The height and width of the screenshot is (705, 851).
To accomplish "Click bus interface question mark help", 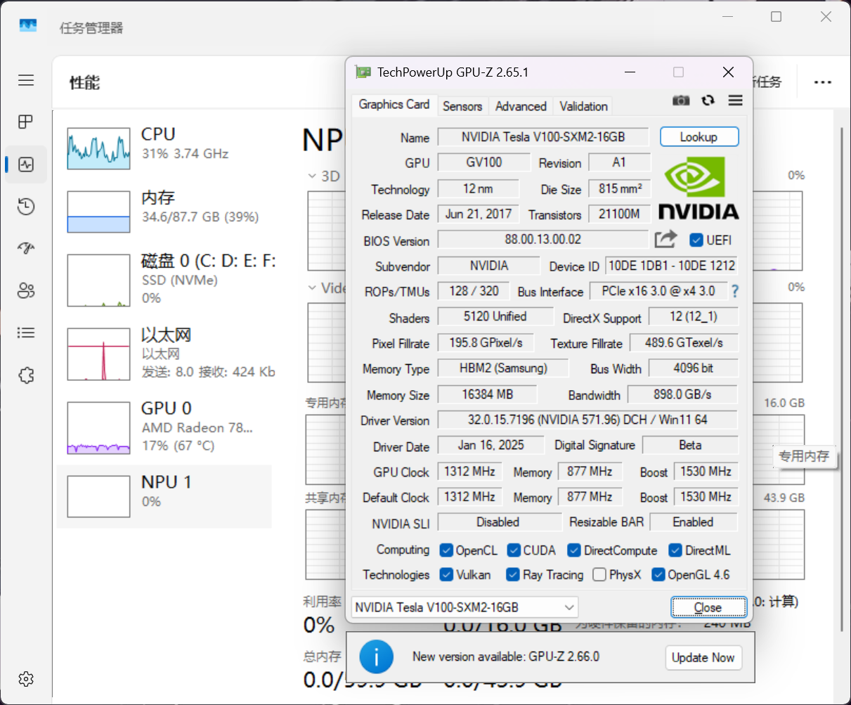I will tap(735, 290).
